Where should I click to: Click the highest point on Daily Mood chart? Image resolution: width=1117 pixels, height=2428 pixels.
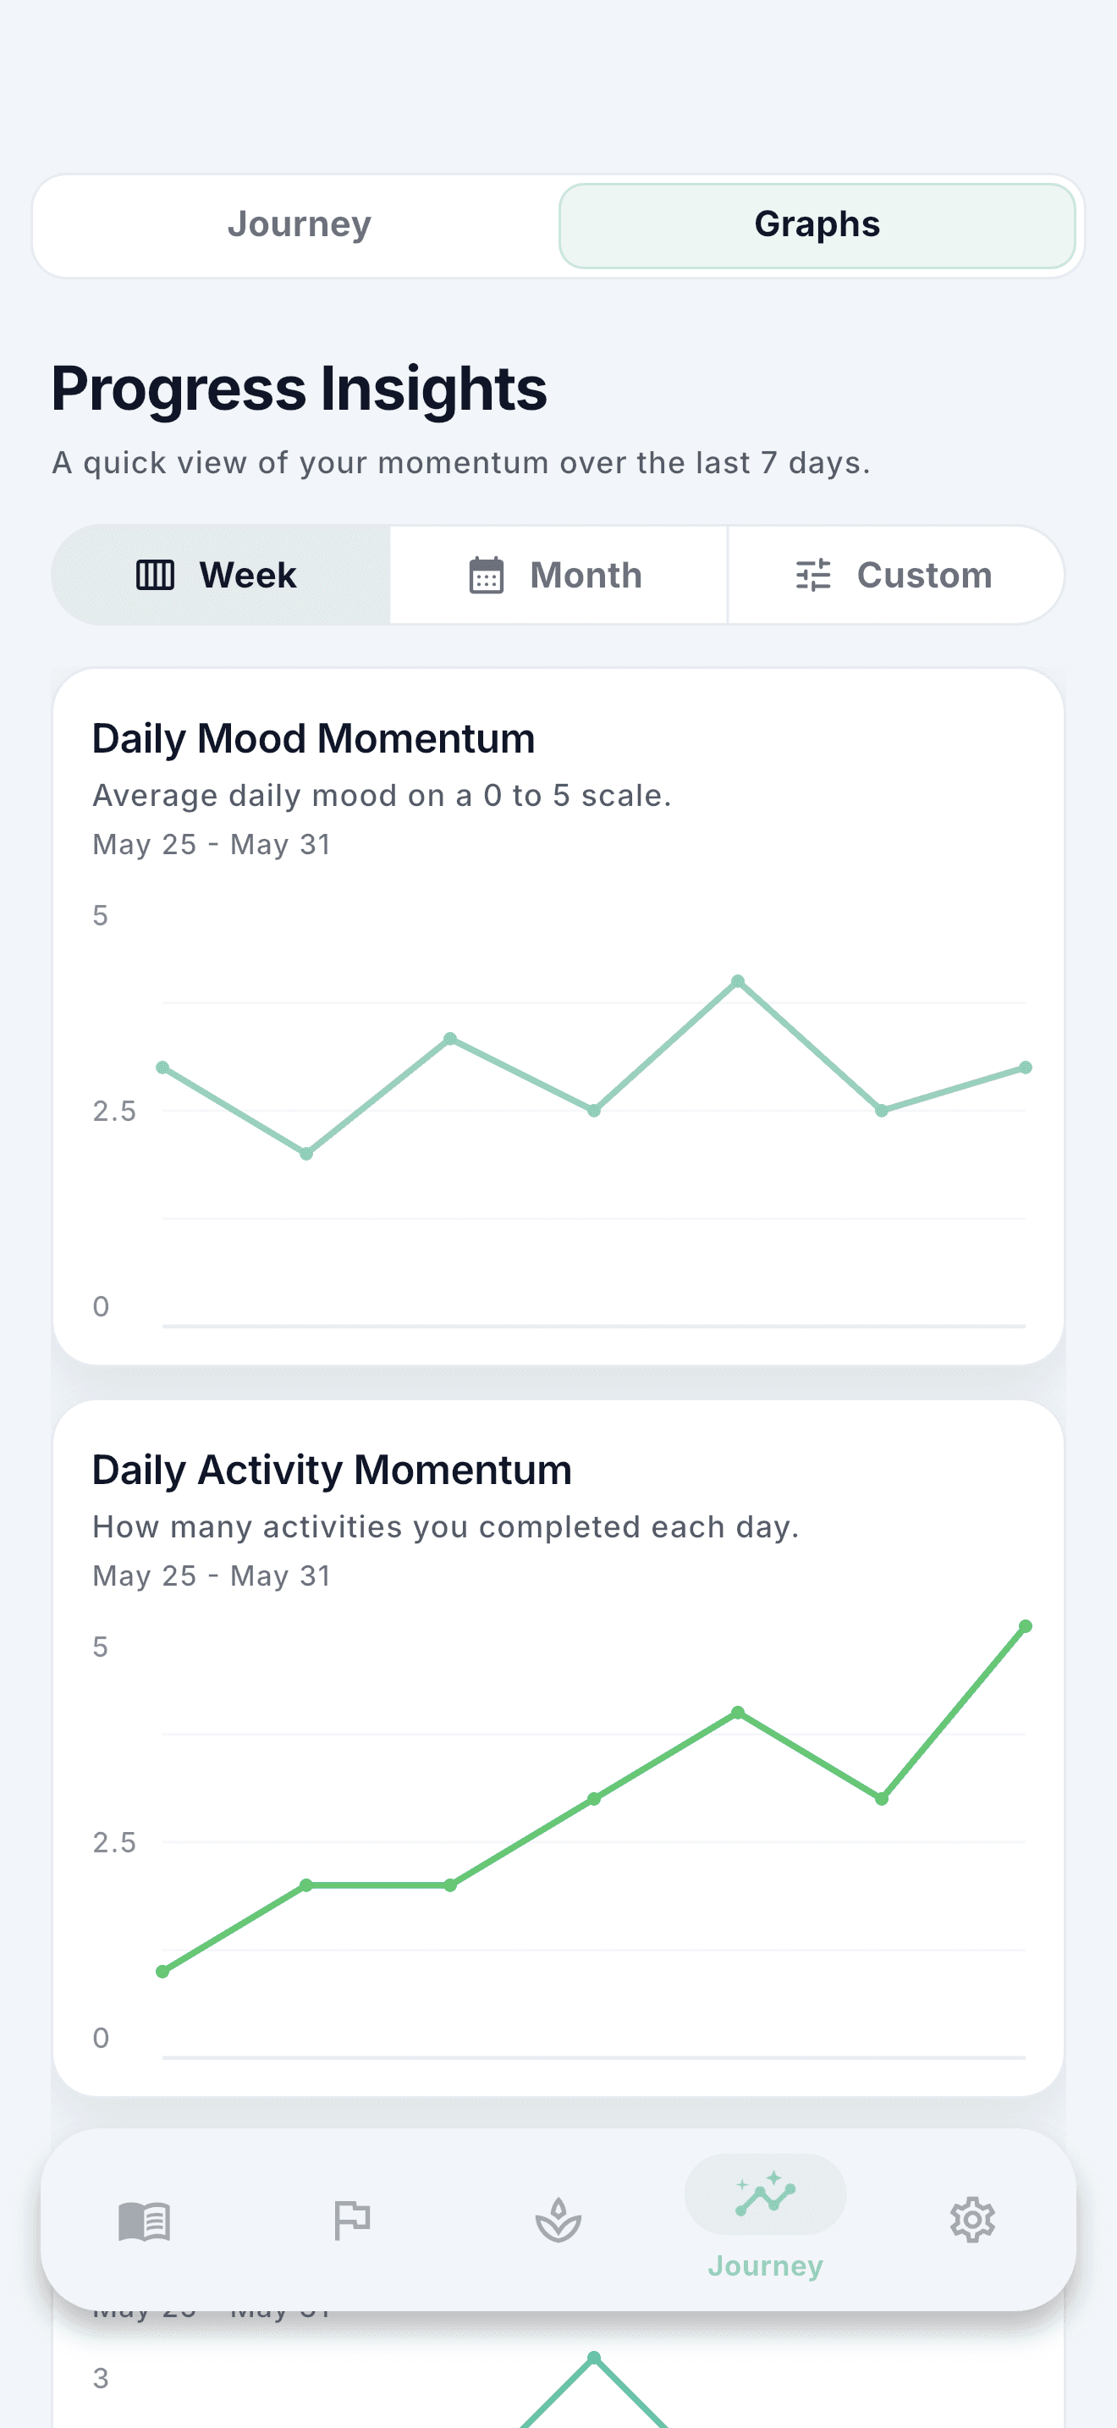(x=737, y=981)
